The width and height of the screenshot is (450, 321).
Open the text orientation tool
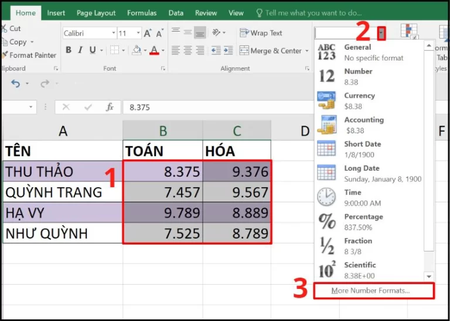pos(216,33)
